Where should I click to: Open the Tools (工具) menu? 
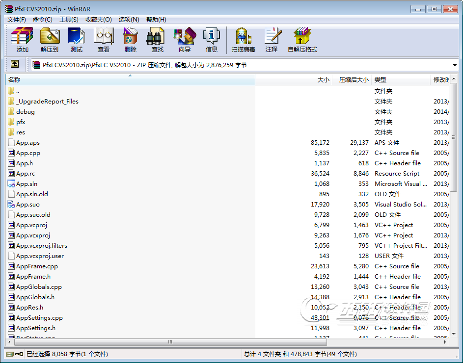(69, 20)
